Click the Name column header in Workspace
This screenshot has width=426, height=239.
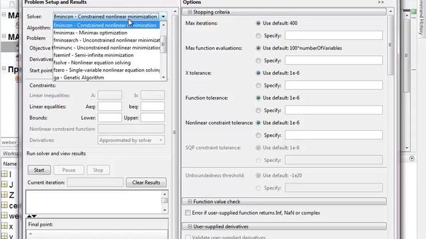10,164
